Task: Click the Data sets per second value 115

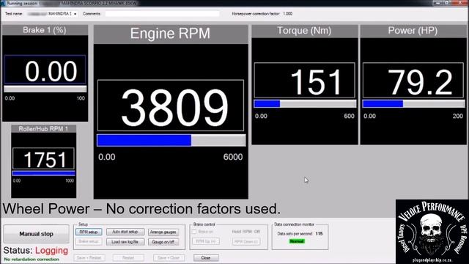Action: point(319,234)
